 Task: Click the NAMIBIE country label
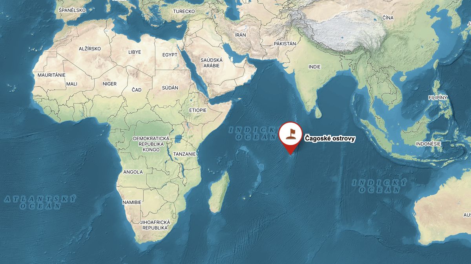click(131, 202)
